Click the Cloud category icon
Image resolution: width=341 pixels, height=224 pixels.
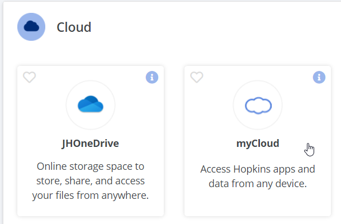pos(31,27)
